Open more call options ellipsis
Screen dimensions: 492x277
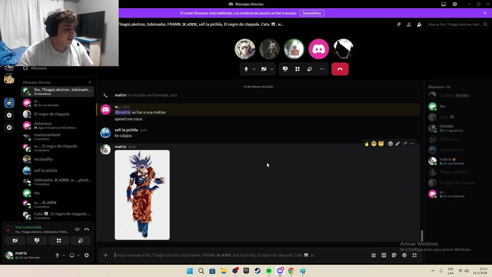[x=322, y=69]
